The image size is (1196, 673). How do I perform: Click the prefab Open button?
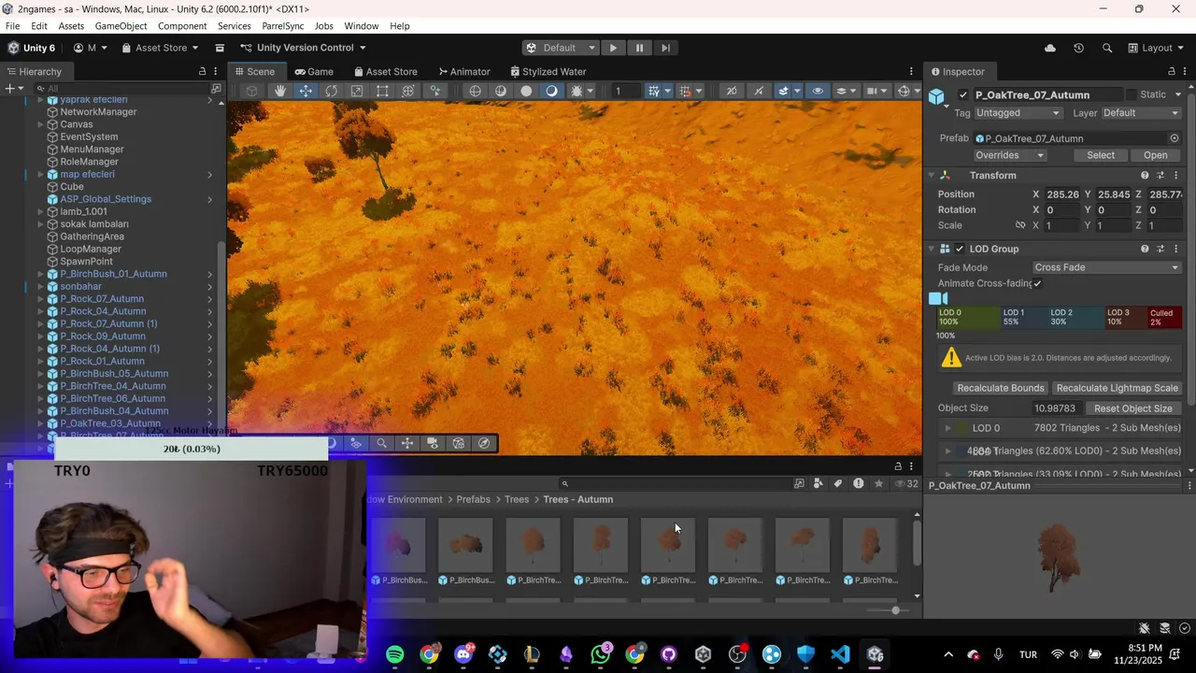pos(1156,155)
